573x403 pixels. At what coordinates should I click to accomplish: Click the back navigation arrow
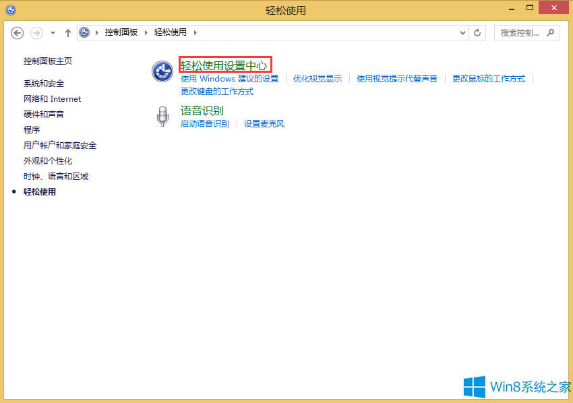pos(17,32)
